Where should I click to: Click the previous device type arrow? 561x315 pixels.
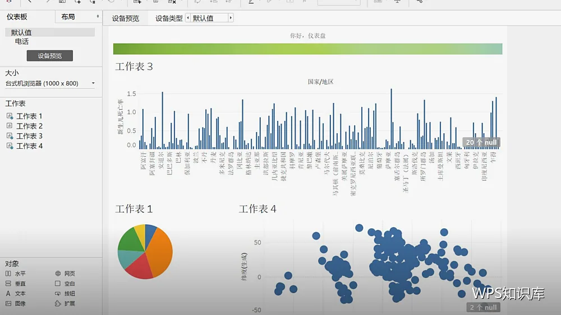[x=188, y=18]
